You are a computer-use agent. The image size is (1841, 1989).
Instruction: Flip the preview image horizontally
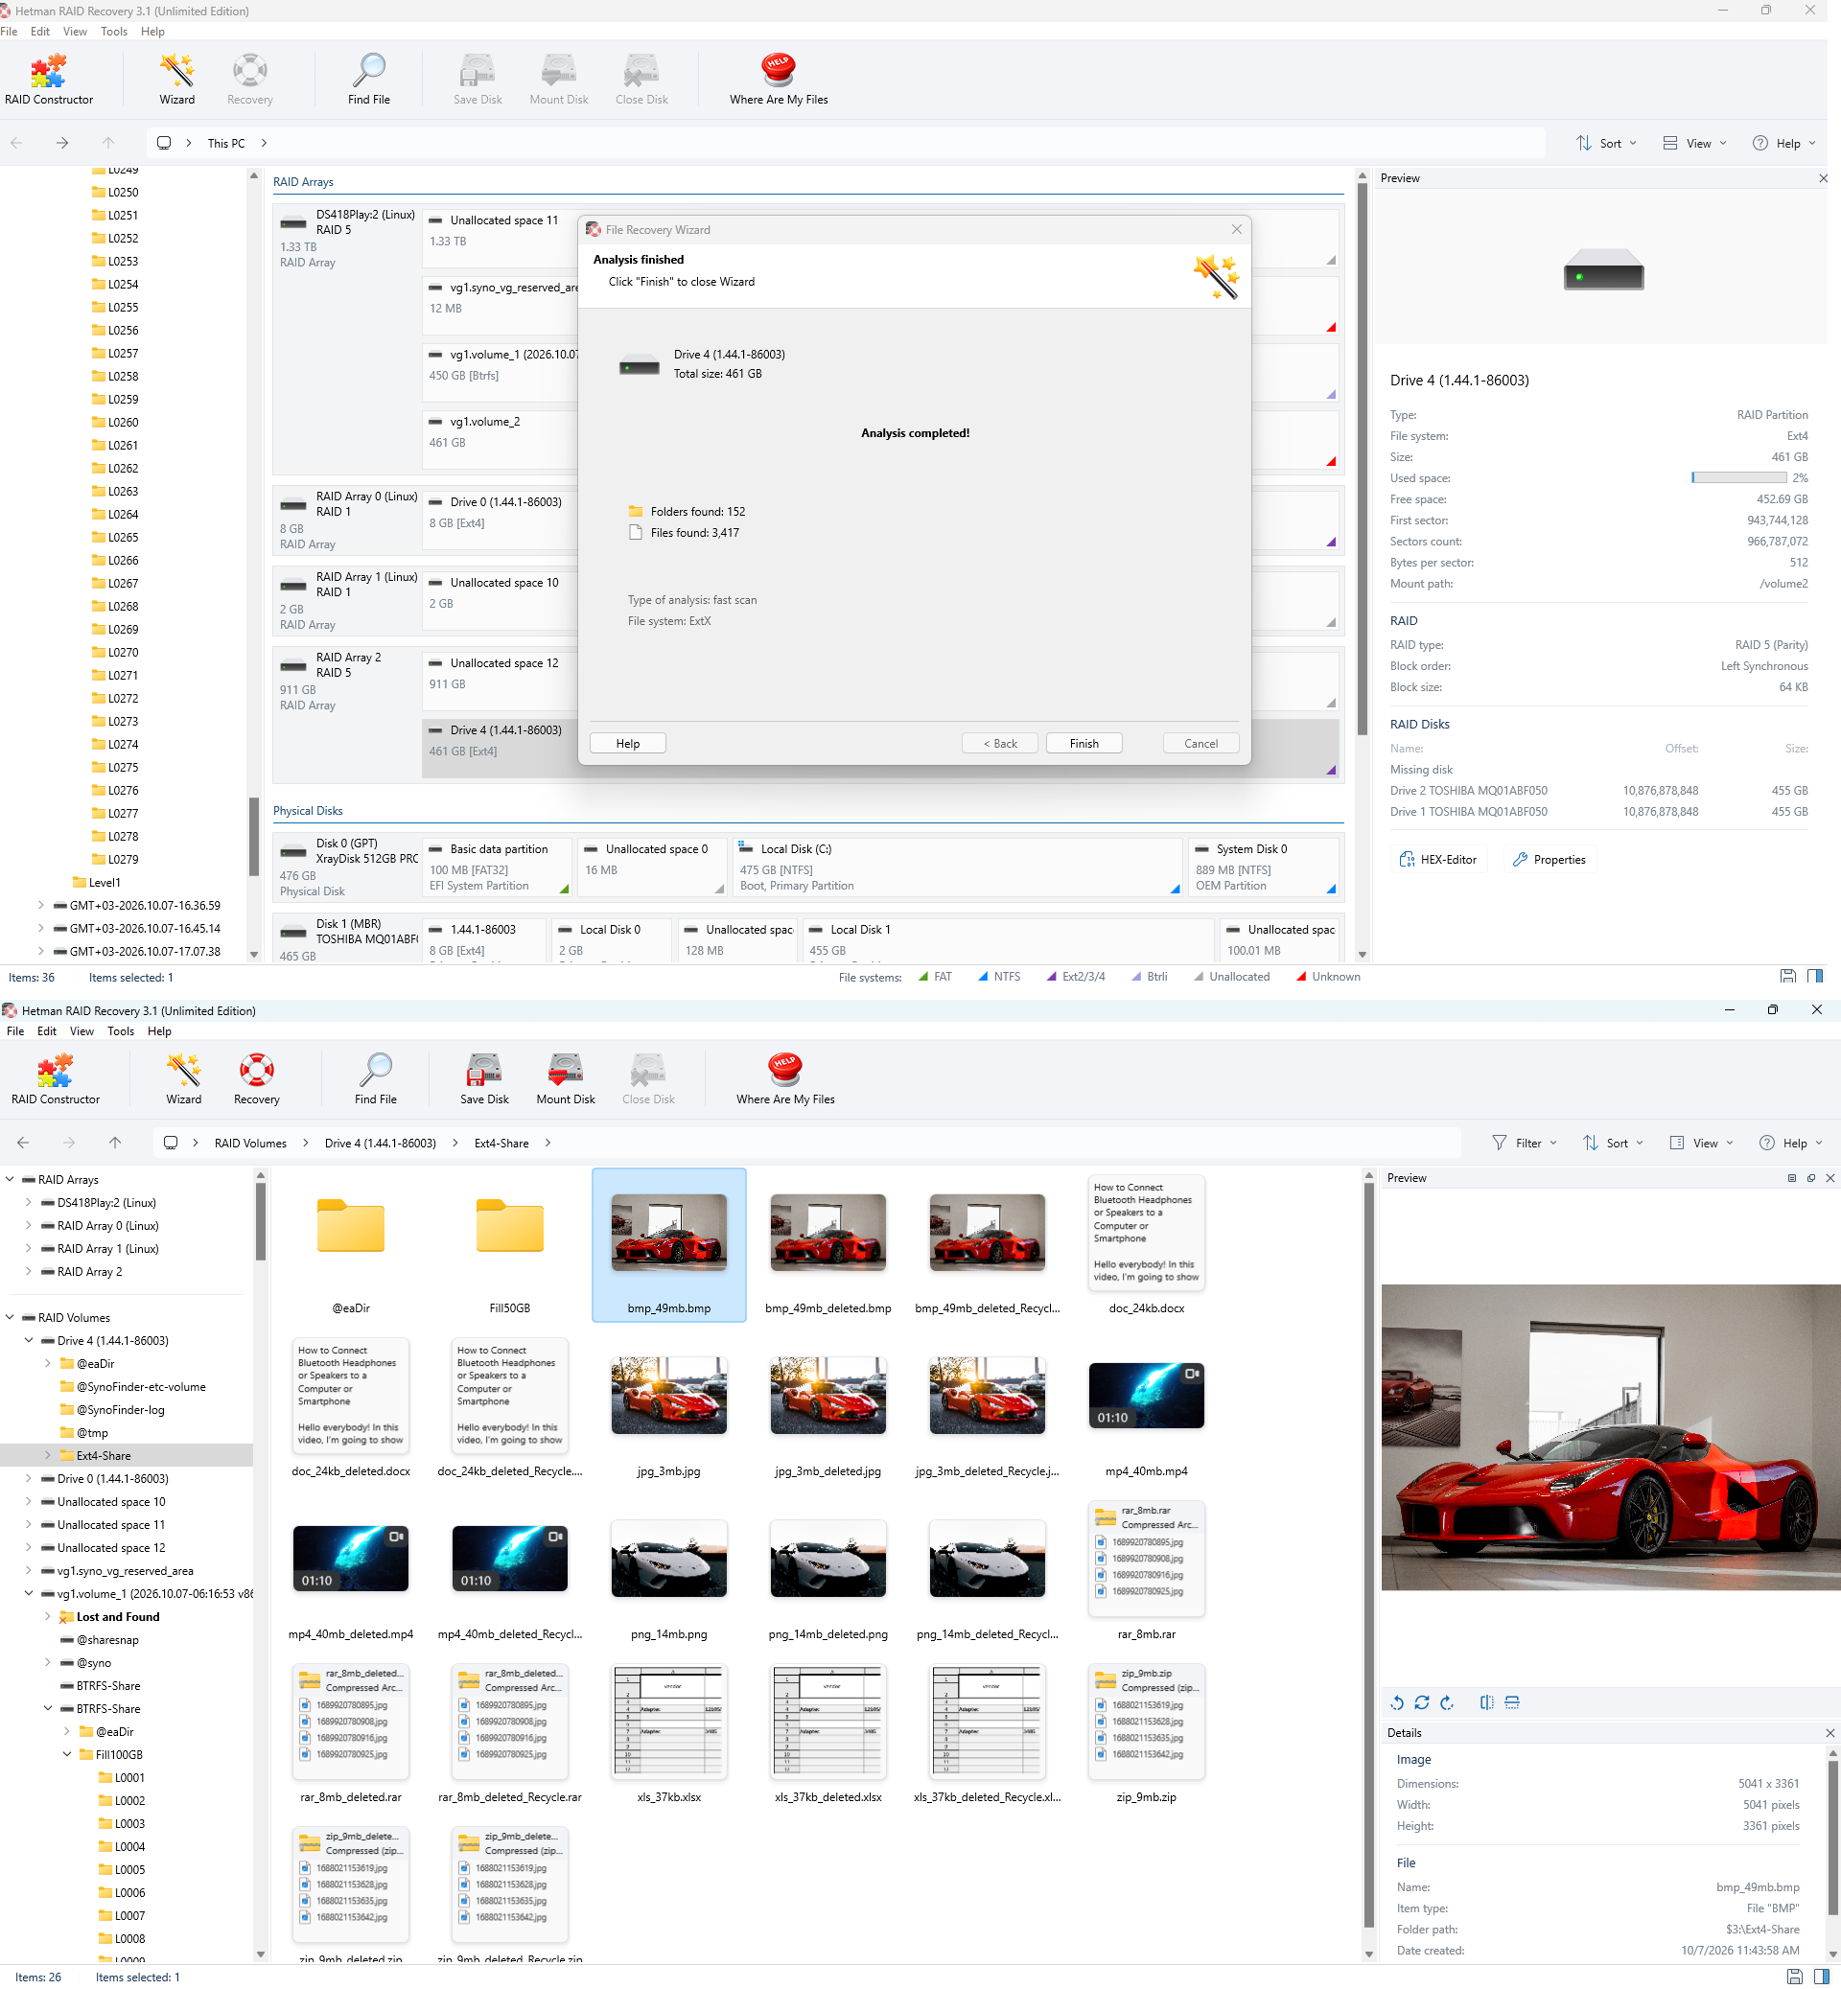1486,1703
